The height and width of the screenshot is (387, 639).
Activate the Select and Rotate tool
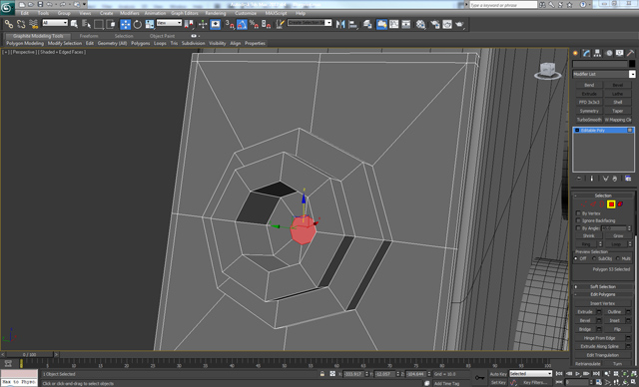(138, 24)
